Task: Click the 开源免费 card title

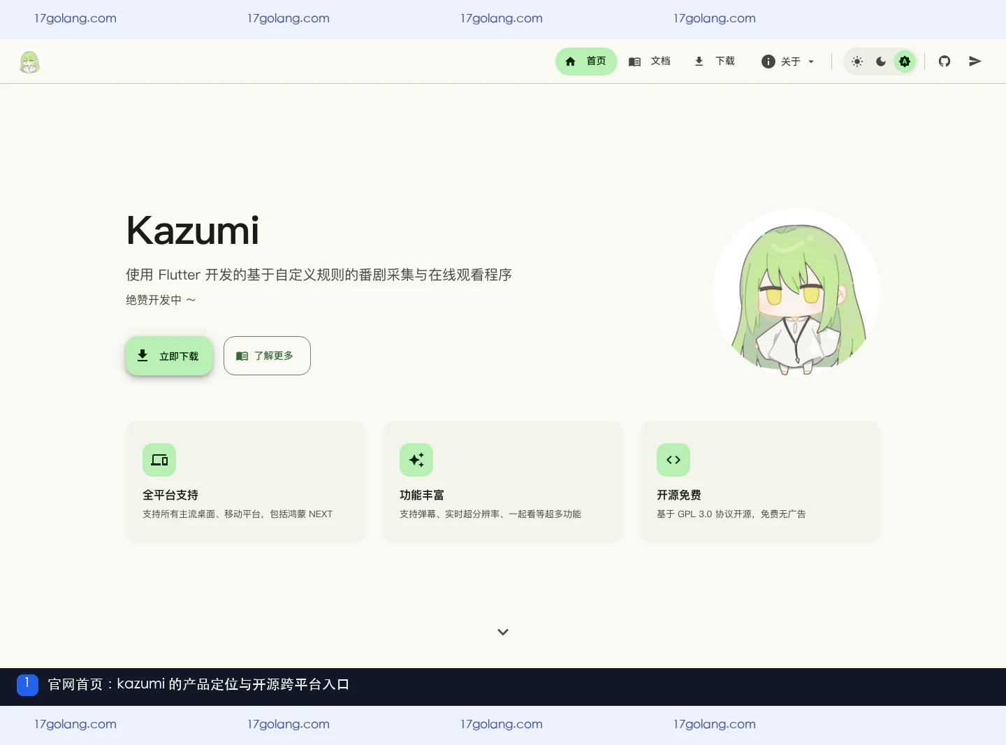Action: coord(679,495)
